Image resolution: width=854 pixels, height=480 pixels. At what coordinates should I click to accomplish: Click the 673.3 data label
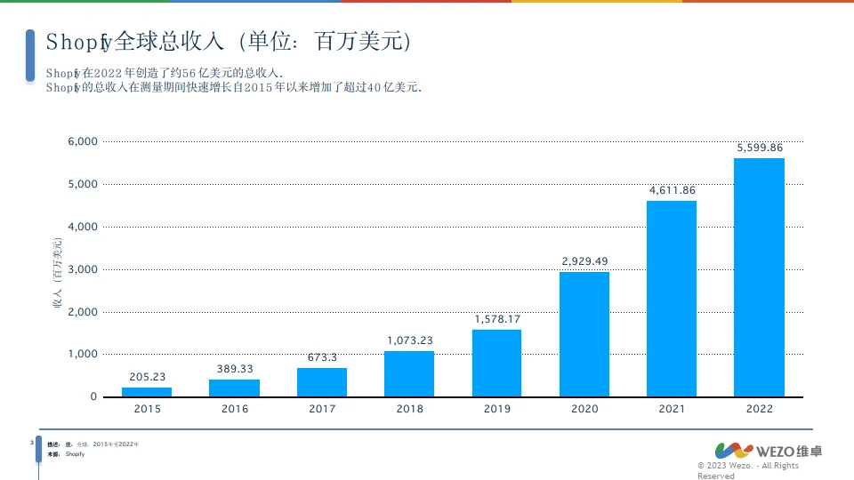point(322,357)
